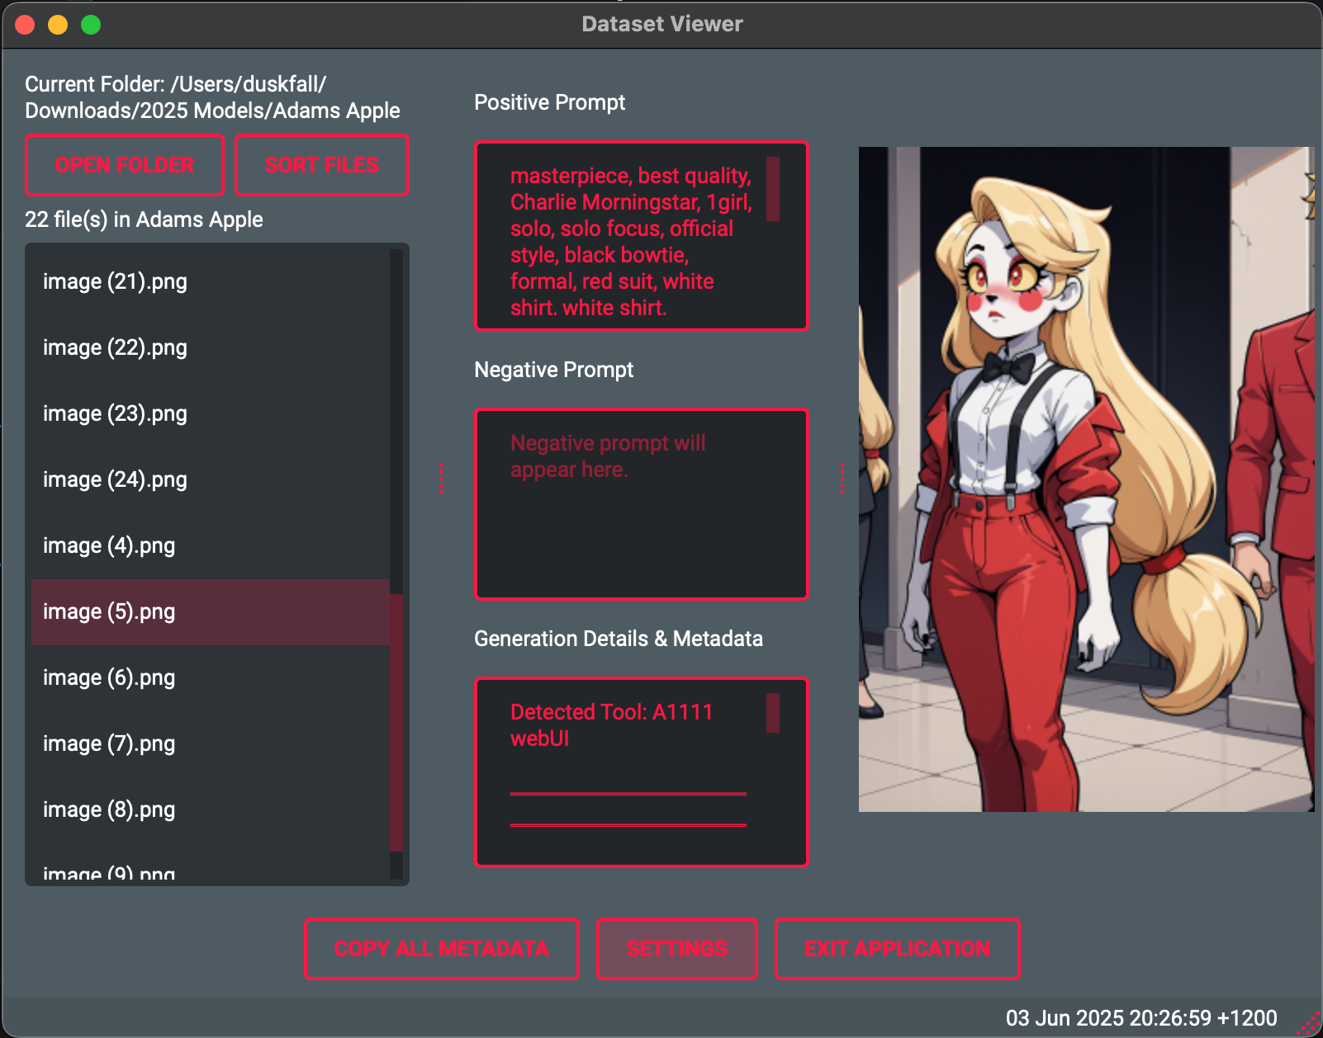Click the status bar date and time
1323x1038 pixels.
[x=1141, y=1018]
